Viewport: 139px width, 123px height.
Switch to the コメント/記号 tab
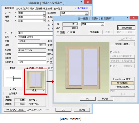22,9
